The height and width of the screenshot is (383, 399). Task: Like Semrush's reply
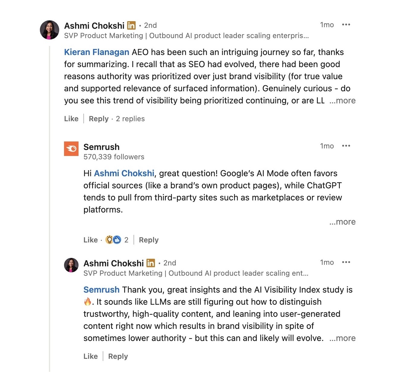(90, 240)
